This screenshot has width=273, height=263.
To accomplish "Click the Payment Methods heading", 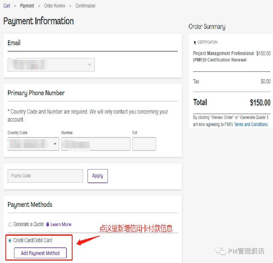I will coord(30,204).
